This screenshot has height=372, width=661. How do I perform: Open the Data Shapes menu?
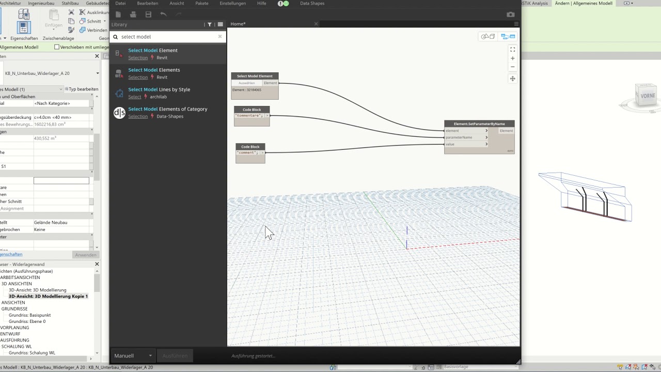tap(312, 4)
